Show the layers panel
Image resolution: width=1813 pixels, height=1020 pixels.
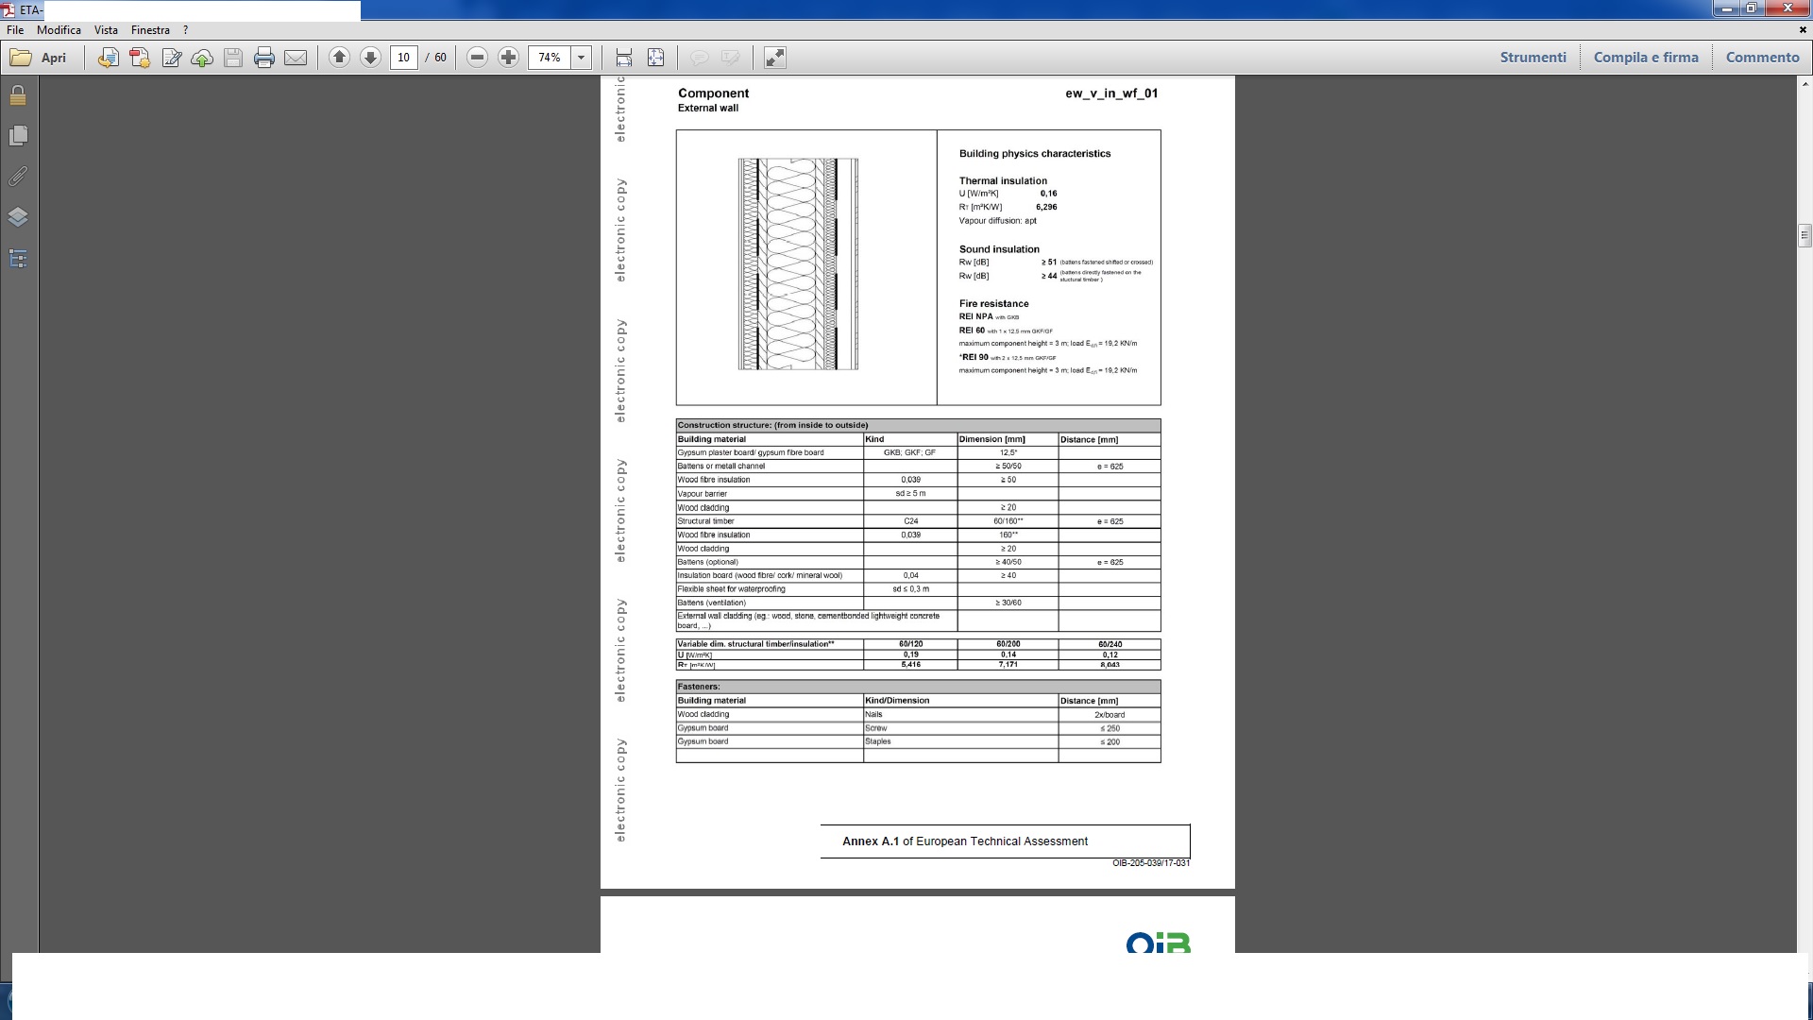(18, 217)
